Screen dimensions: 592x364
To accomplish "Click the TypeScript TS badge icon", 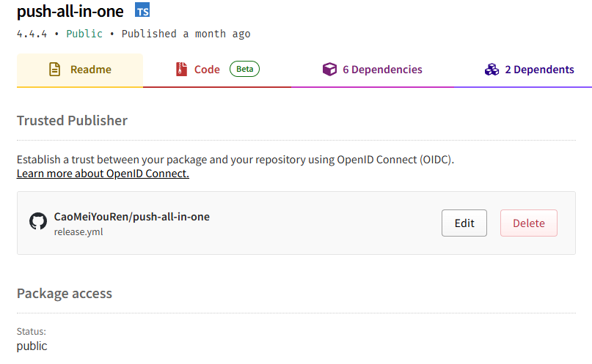I will [142, 10].
